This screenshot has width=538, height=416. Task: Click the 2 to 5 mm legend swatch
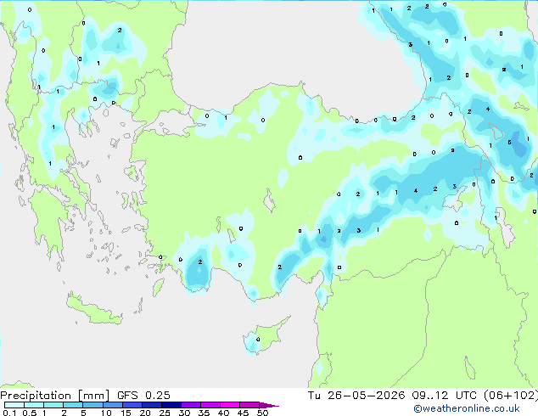pyautogui.click(x=73, y=405)
